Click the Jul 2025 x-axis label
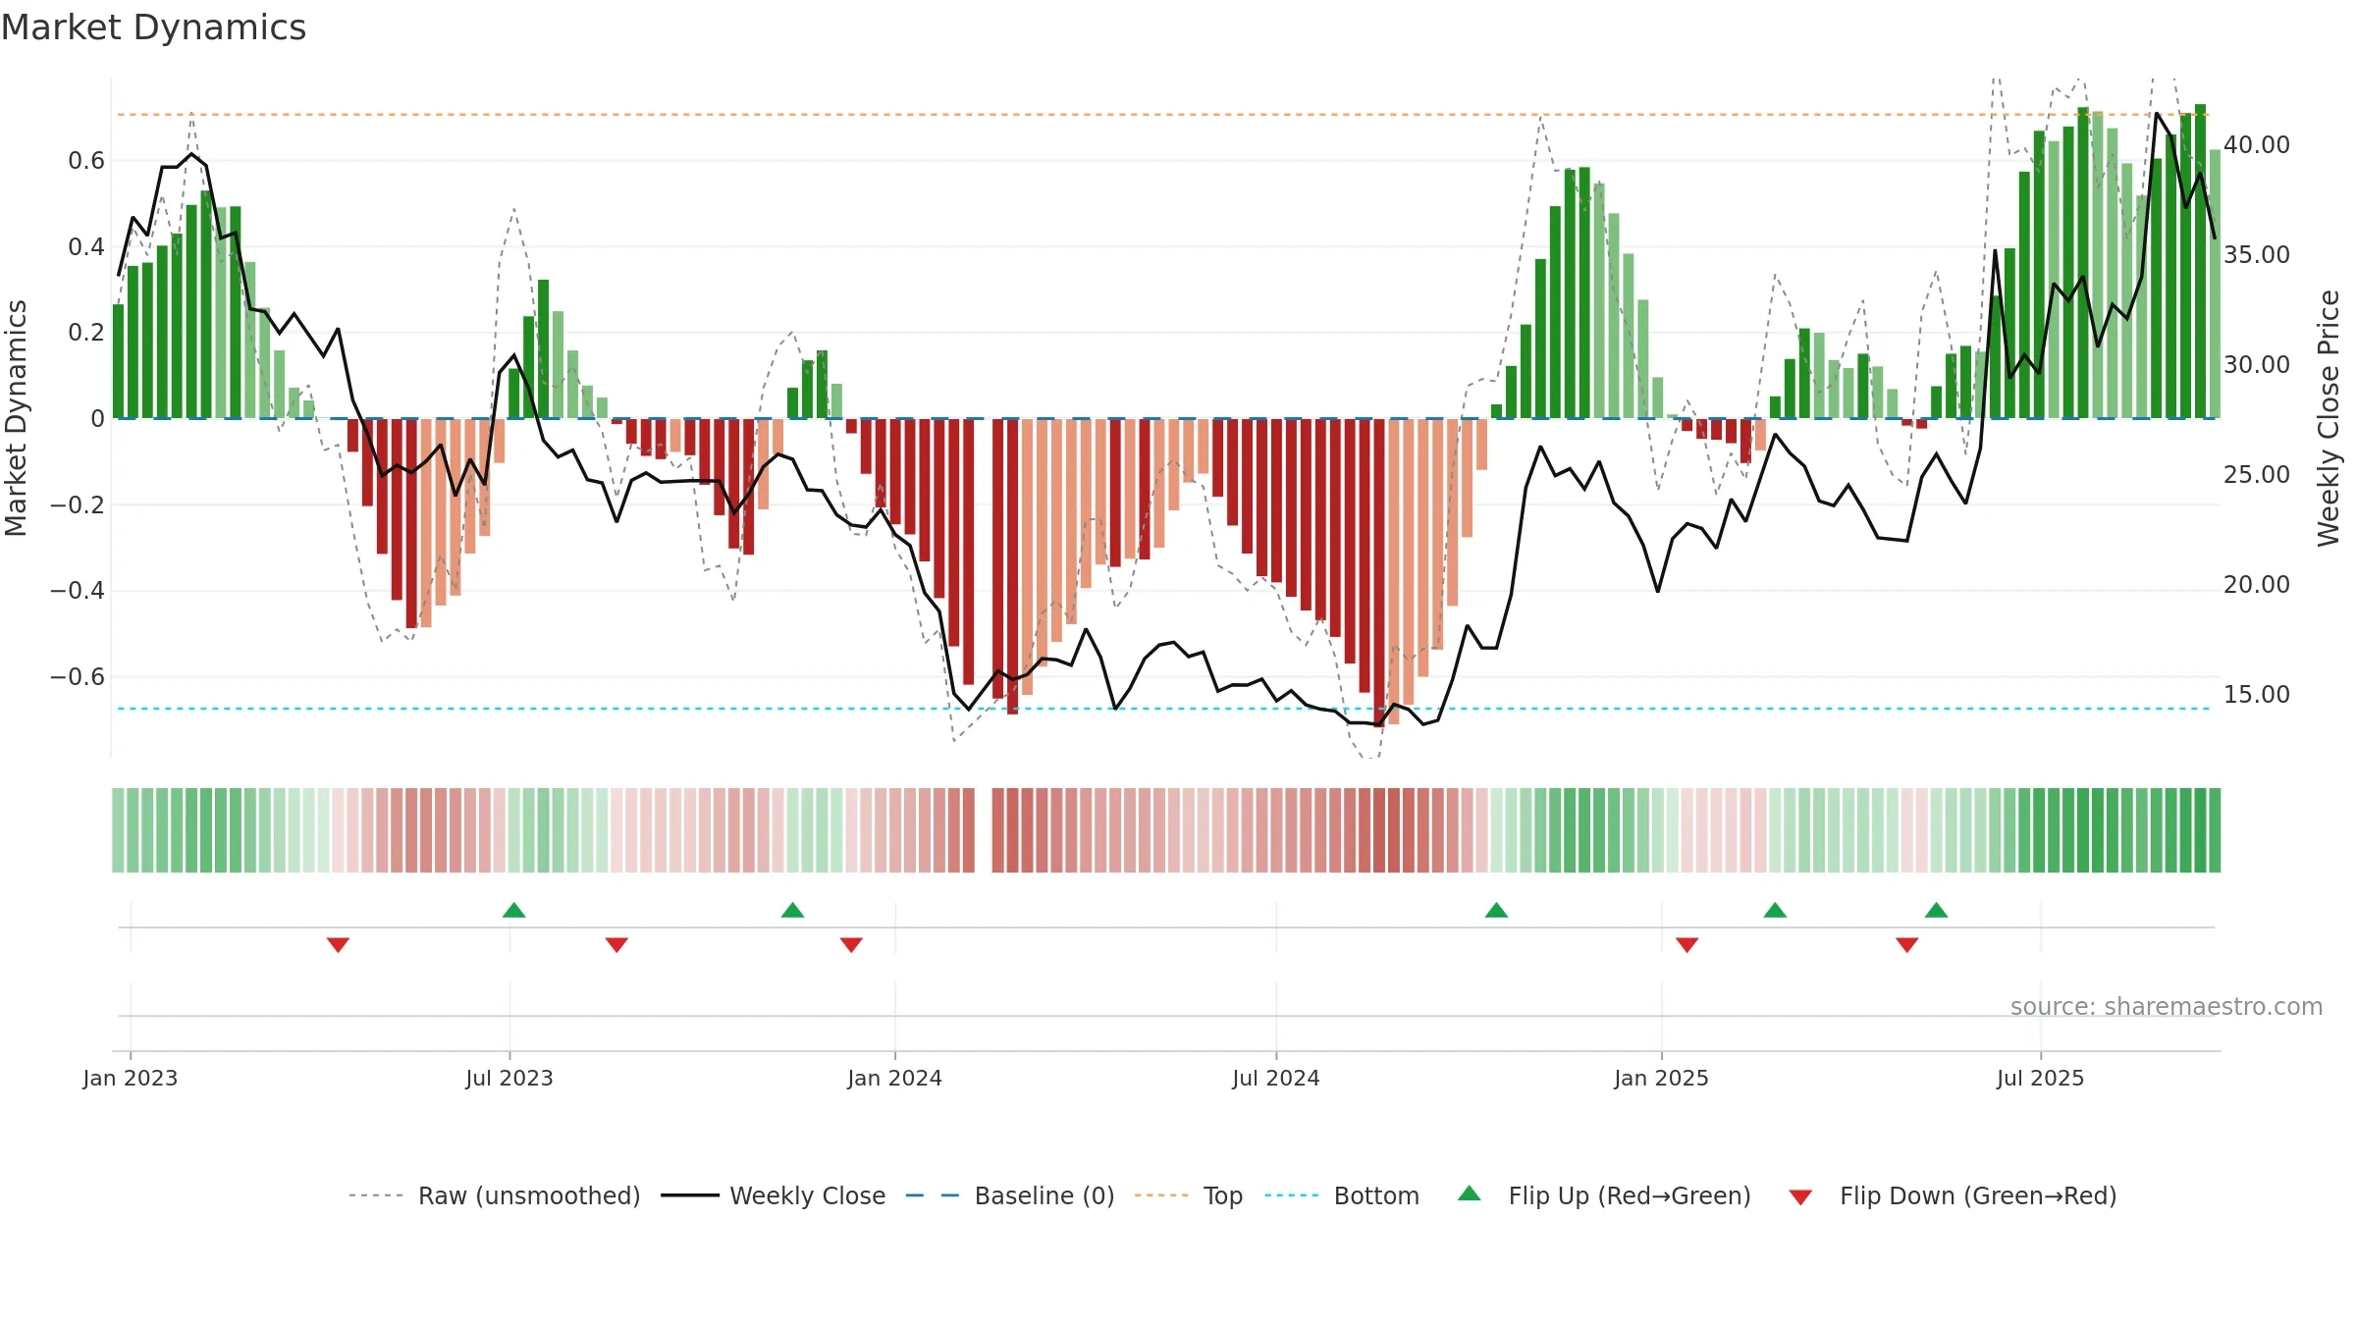2356x1325 pixels. (x=2041, y=1078)
